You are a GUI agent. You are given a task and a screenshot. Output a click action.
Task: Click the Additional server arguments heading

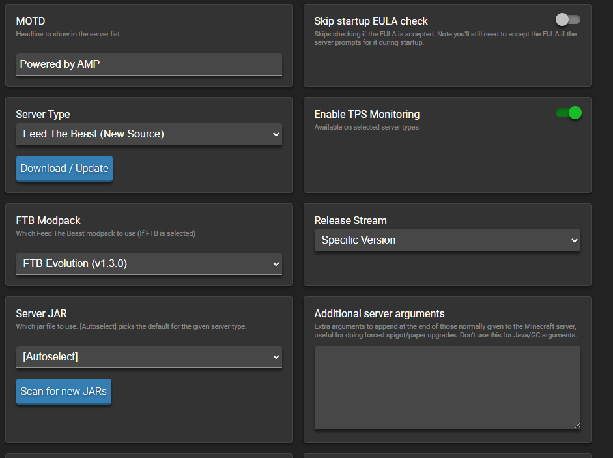coord(379,314)
